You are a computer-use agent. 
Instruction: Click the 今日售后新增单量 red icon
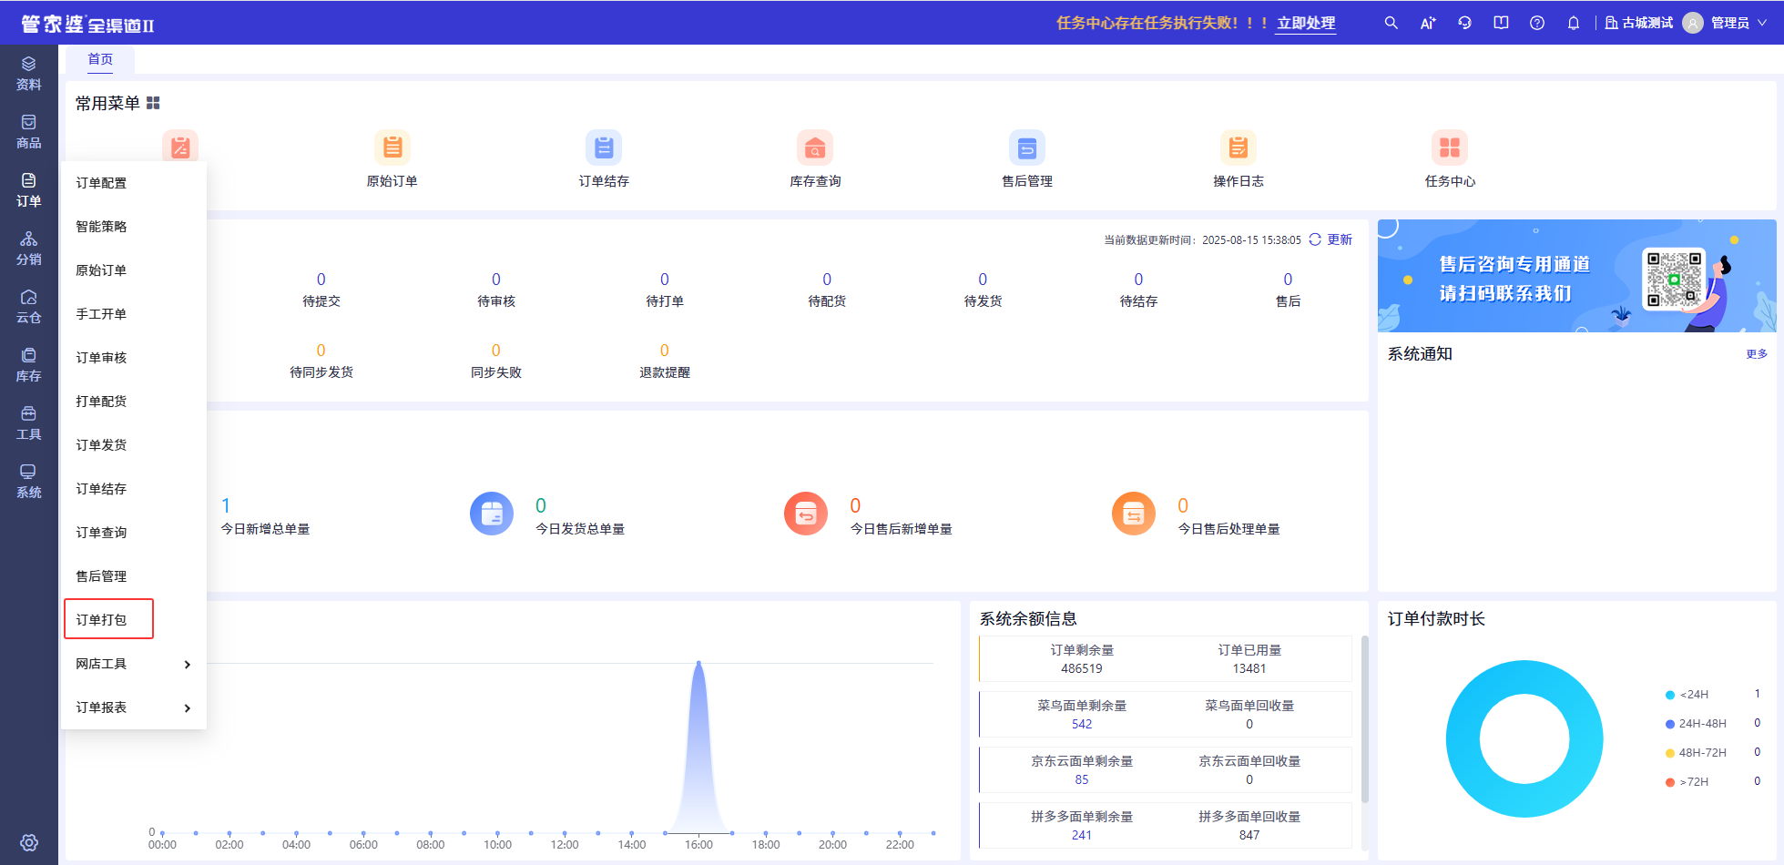coord(806,514)
